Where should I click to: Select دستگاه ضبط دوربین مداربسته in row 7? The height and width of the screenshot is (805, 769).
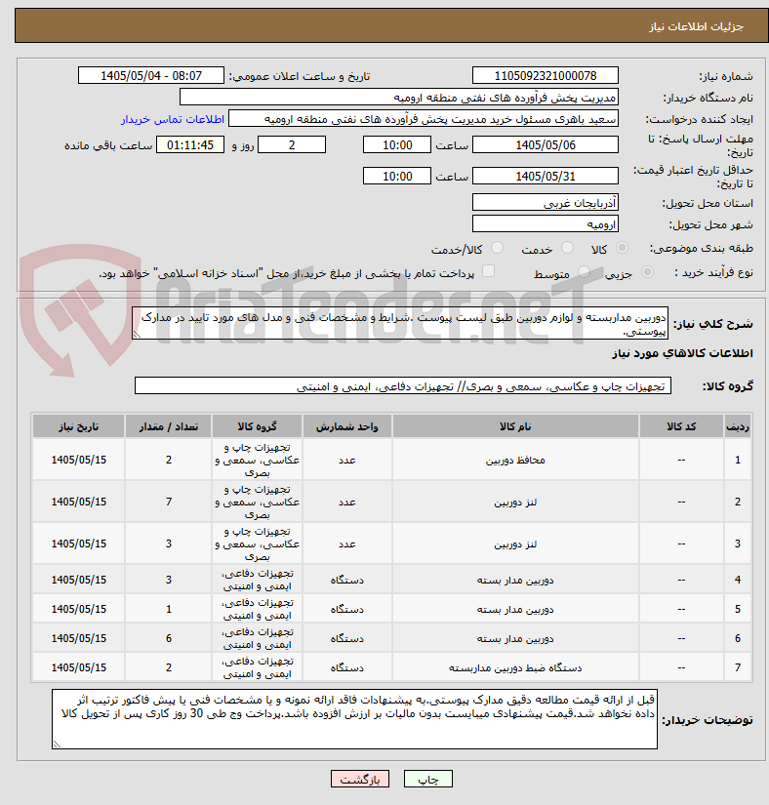[515, 667]
